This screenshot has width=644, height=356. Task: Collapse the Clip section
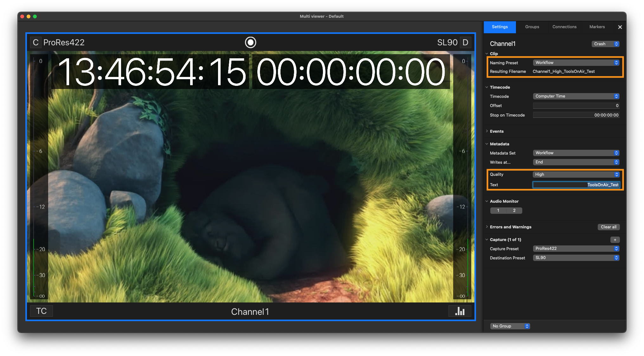coord(487,54)
